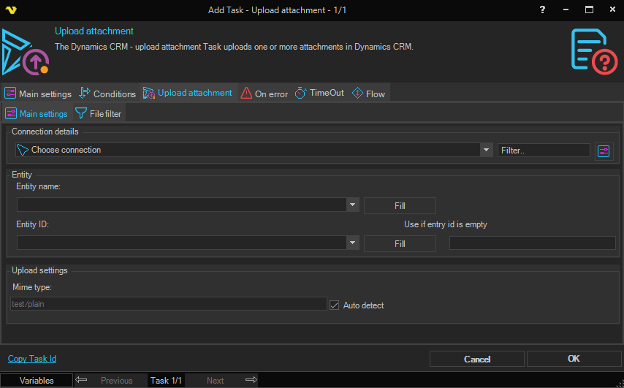Switch to top-level Main settings tab
The height and width of the screenshot is (388, 624).
38,94
